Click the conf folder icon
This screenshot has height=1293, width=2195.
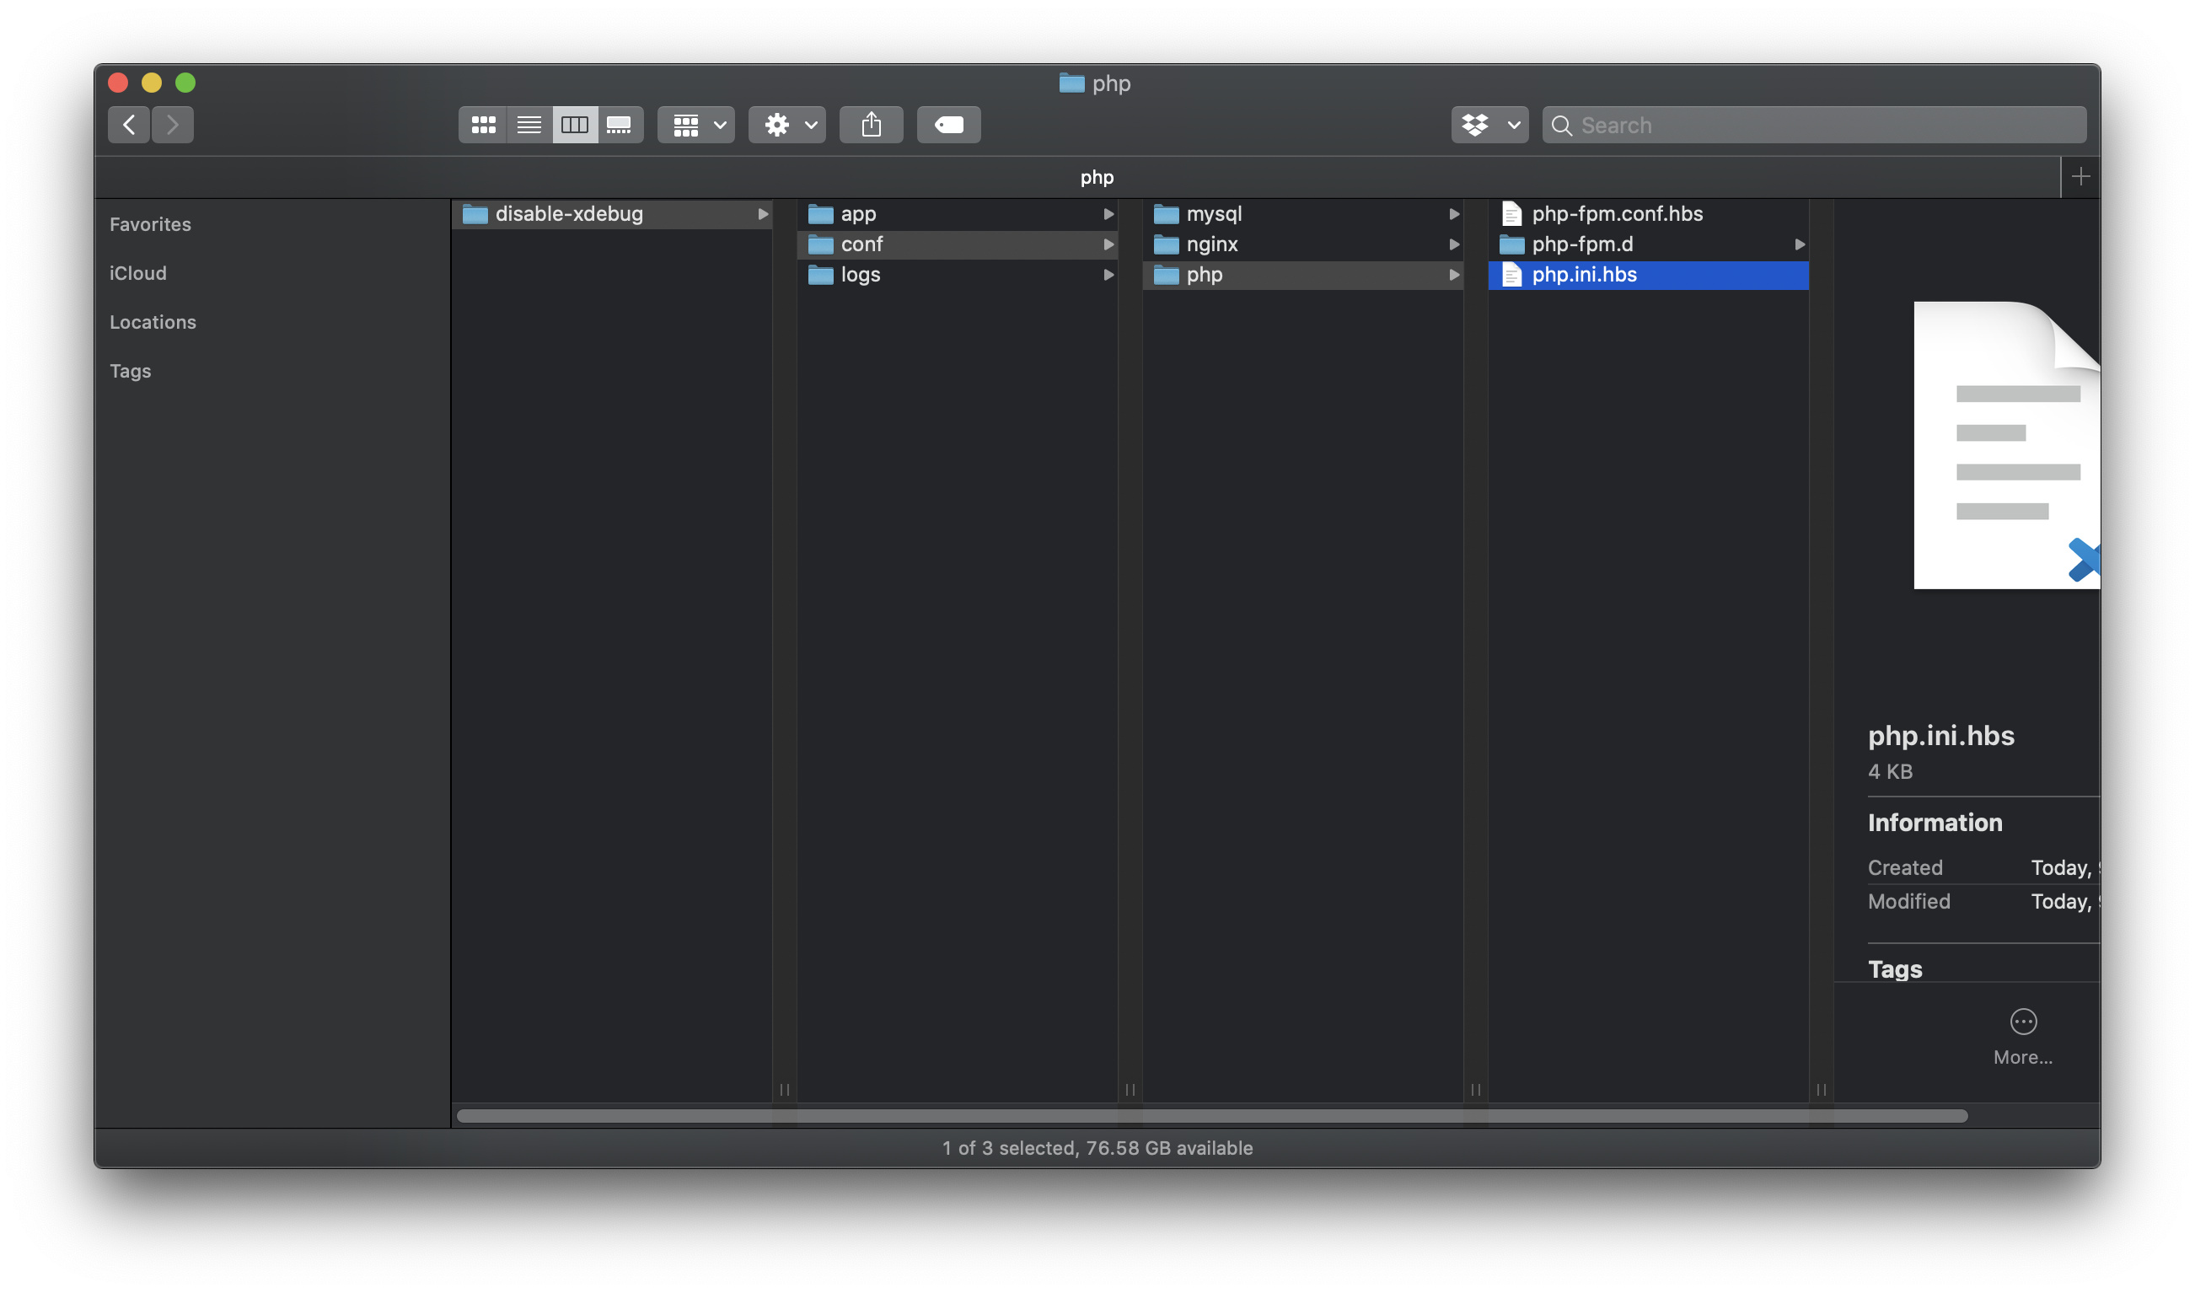click(821, 244)
